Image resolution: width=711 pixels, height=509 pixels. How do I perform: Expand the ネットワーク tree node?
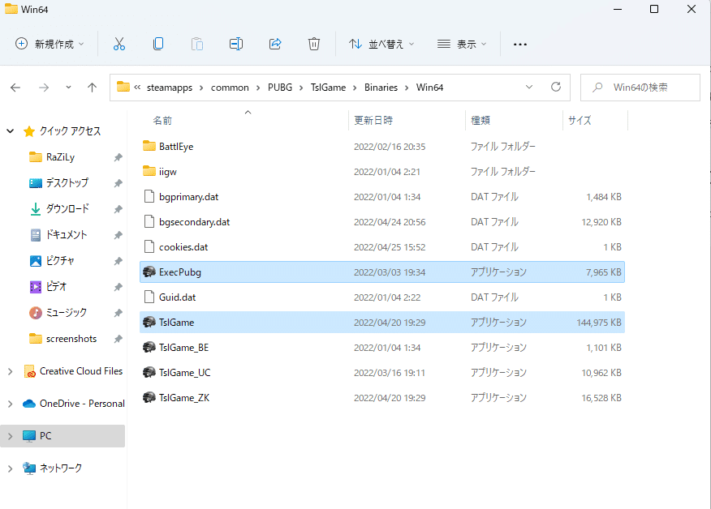pyautogui.click(x=10, y=468)
